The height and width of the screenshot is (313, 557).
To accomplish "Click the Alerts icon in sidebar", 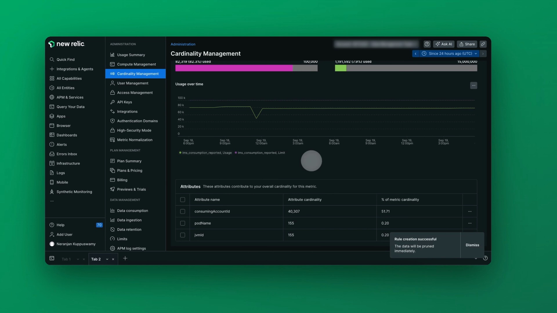I will pos(52,144).
